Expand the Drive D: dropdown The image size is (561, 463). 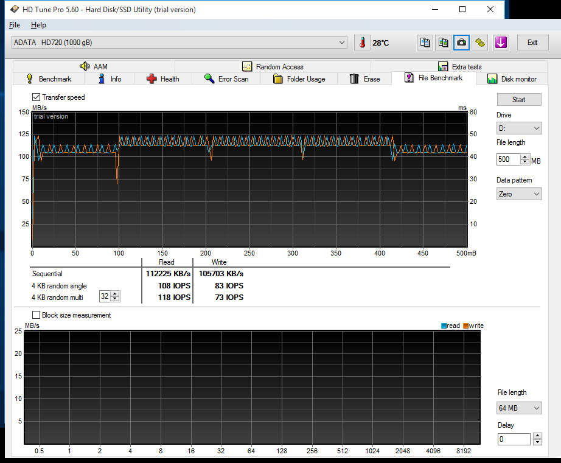(x=518, y=128)
